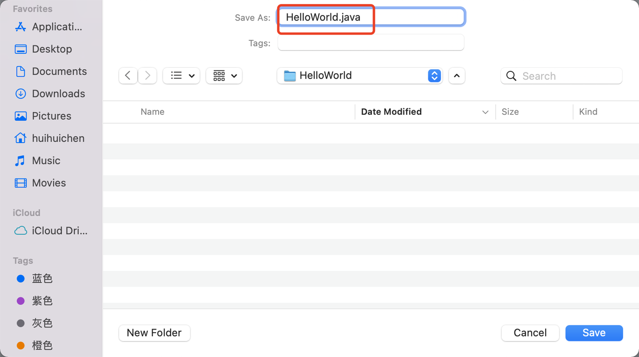This screenshot has height=357, width=639.
Task: Click the Downloads arrow icon
Action: click(x=20, y=94)
